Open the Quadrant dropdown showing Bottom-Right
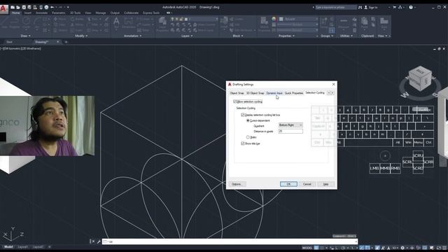448x252 pixels. pyautogui.click(x=290, y=125)
